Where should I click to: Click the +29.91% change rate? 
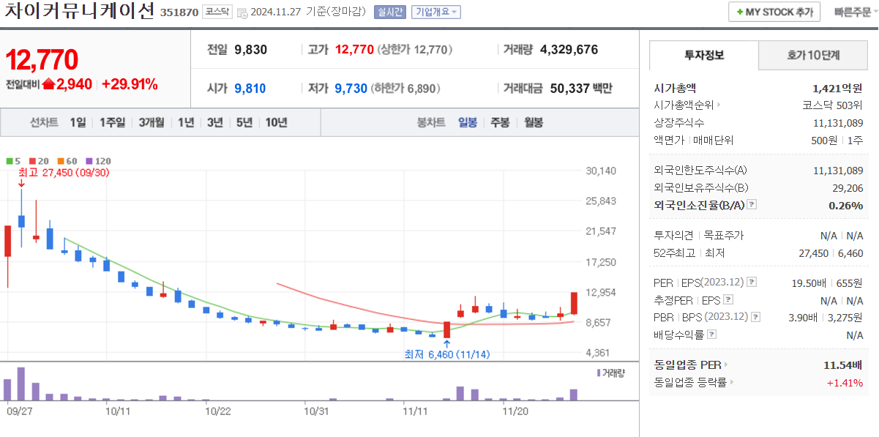tap(130, 84)
